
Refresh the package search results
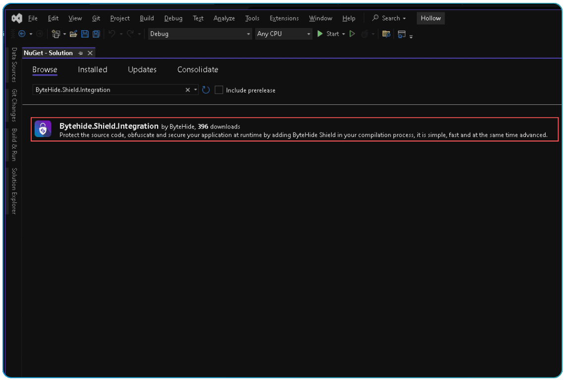(206, 90)
